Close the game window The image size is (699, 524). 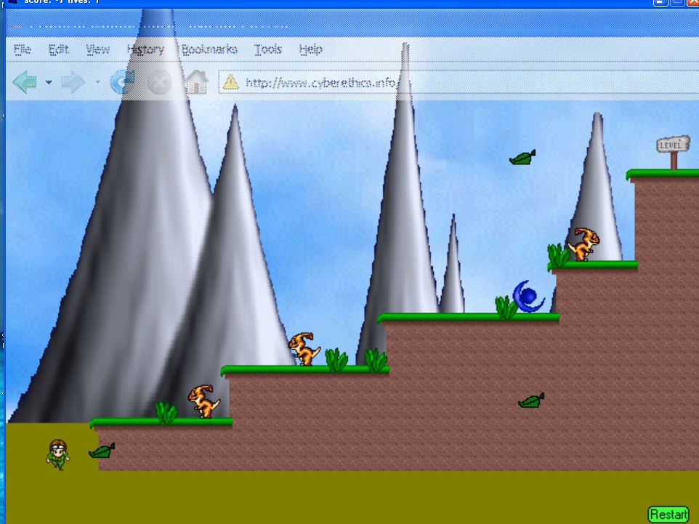click(x=692, y=3)
